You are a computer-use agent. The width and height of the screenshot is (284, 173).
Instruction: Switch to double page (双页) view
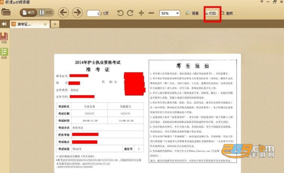[x=46, y=13]
